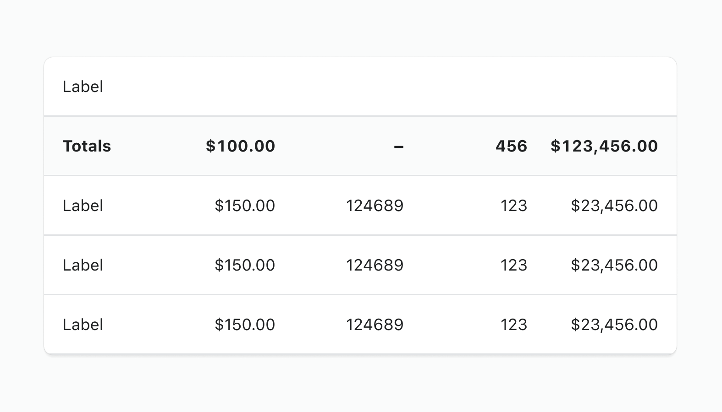Click Label in the first data row

(x=83, y=206)
